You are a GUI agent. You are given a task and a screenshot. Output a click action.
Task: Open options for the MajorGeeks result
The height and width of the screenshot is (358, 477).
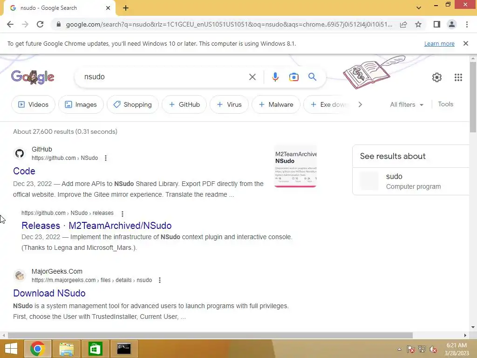click(x=160, y=280)
